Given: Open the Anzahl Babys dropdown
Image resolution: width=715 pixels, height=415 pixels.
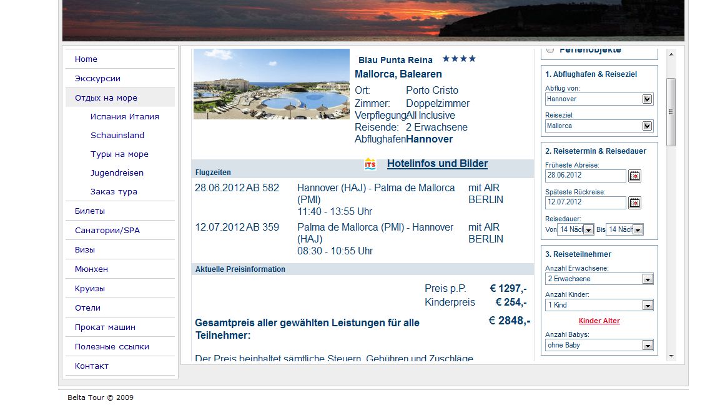Looking at the screenshot, I should 599,345.
